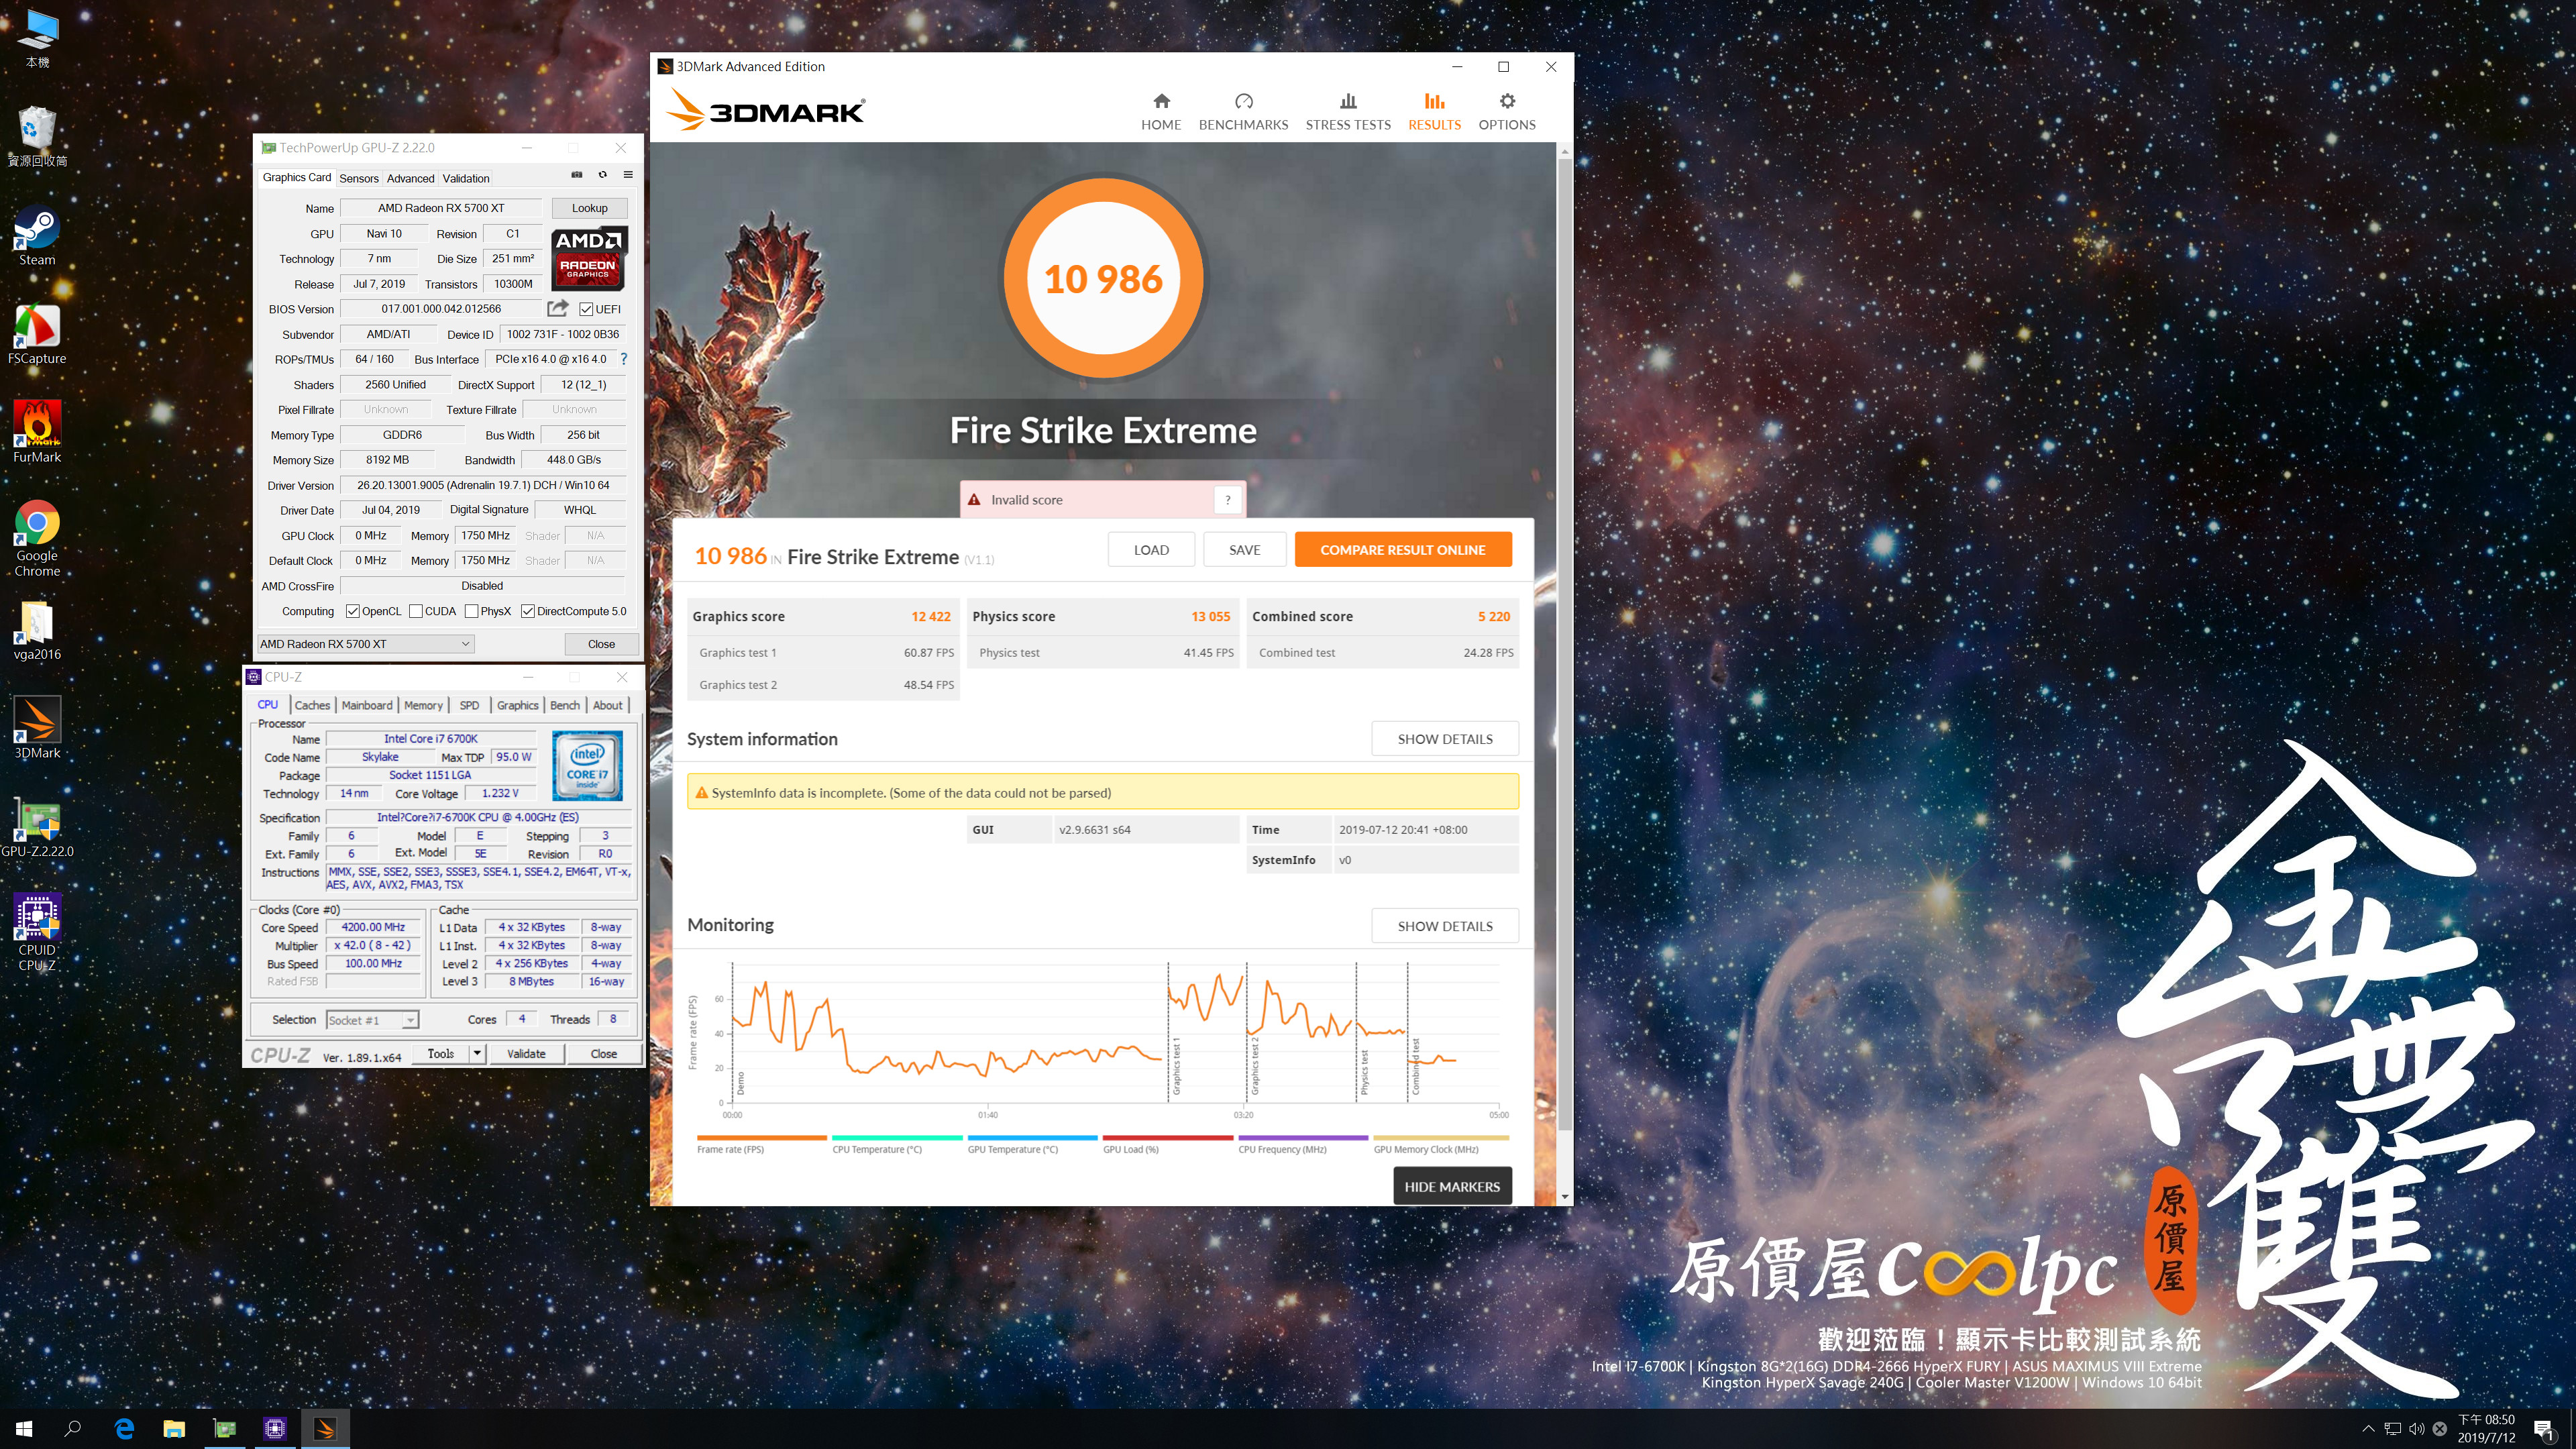Viewport: 2576px width, 1449px height.
Task: Open the STRESS TESTS icon in 3DMark
Action: coord(1348,101)
